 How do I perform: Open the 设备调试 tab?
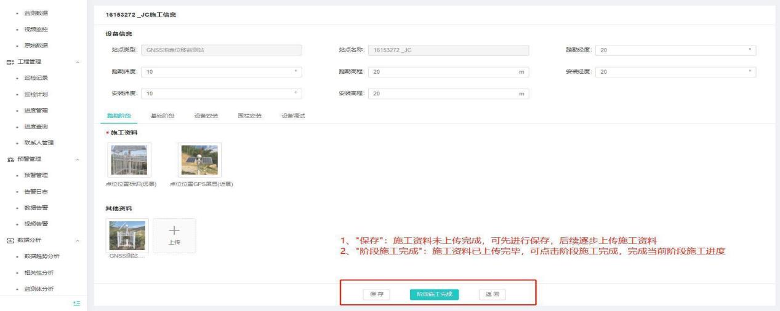[x=294, y=116]
